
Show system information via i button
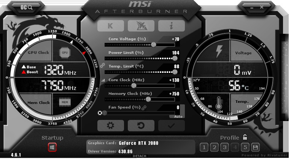[x=172, y=26]
